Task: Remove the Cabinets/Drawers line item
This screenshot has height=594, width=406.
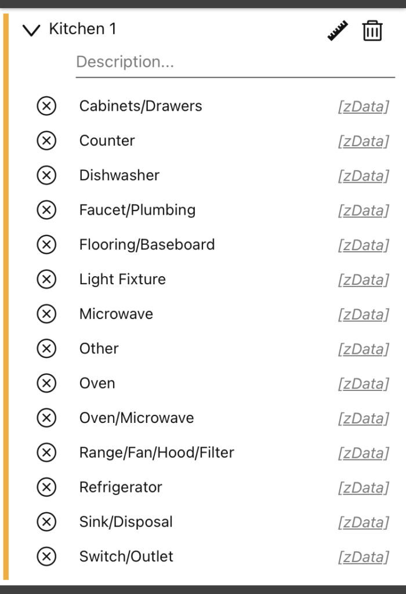Action: (46, 106)
